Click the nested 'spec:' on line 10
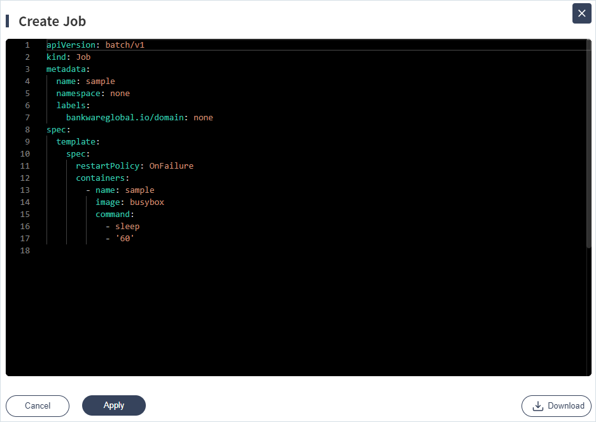Image resolution: width=596 pixels, height=422 pixels. pos(78,154)
